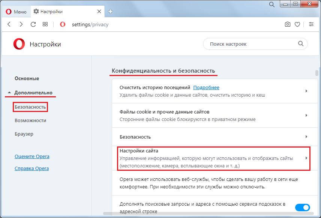Viewport: 321px width, 218px height.
Task: Switch to the Настройки tab
Action: pos(67,12)
